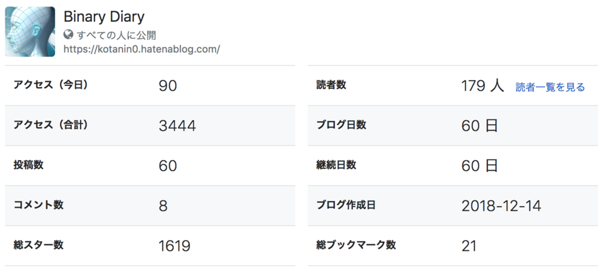Click the 投稿数 label
Screen dimensions: 603x272
pyautogui.click(x=28, y=165)
